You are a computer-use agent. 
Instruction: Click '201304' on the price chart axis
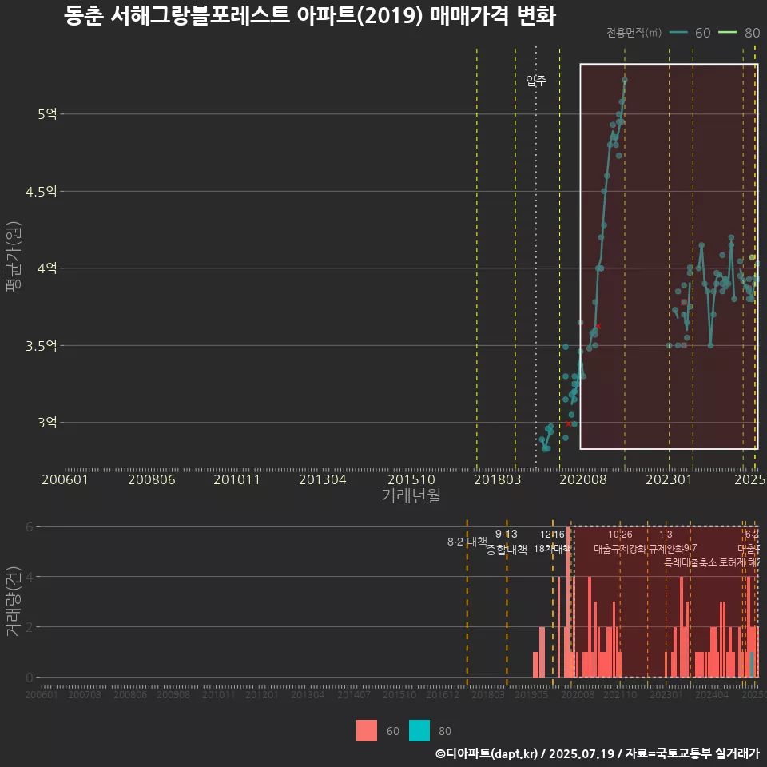[x=322, y=479]
